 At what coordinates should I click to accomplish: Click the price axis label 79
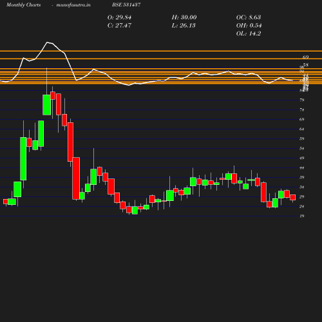pyautogui.click(x=302, y=100)
